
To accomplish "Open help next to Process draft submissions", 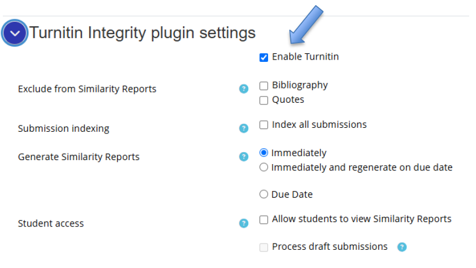I will [402, 247].
